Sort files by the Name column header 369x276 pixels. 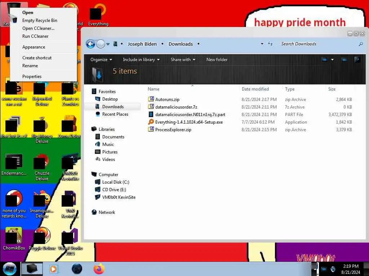tap(154, 89)
